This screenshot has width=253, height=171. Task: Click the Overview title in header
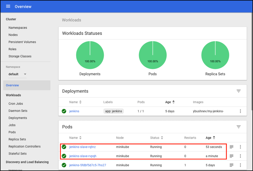tap(23, 6)
